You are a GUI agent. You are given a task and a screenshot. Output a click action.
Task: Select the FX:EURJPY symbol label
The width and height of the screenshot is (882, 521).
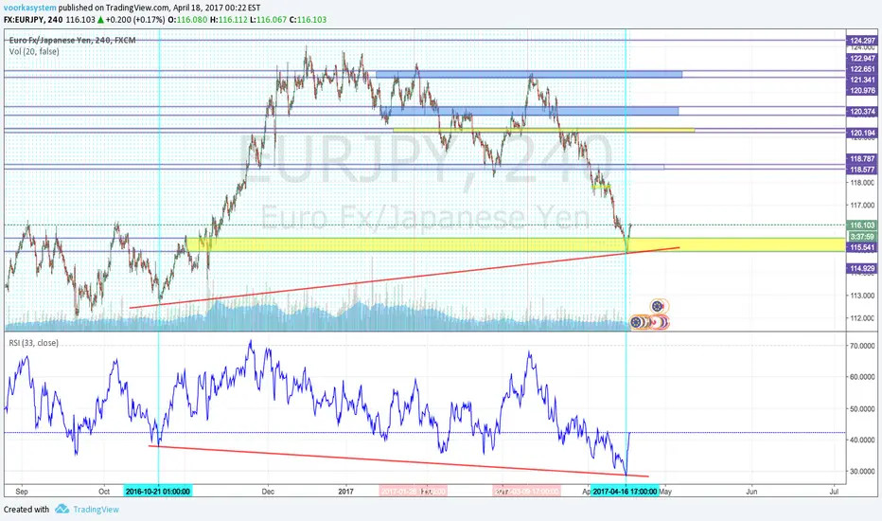[x=24, y=20]
